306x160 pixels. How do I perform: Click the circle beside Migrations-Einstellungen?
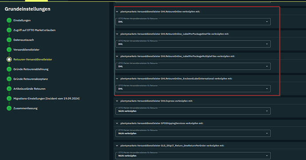pyautogui.click(x=9, y=99)
